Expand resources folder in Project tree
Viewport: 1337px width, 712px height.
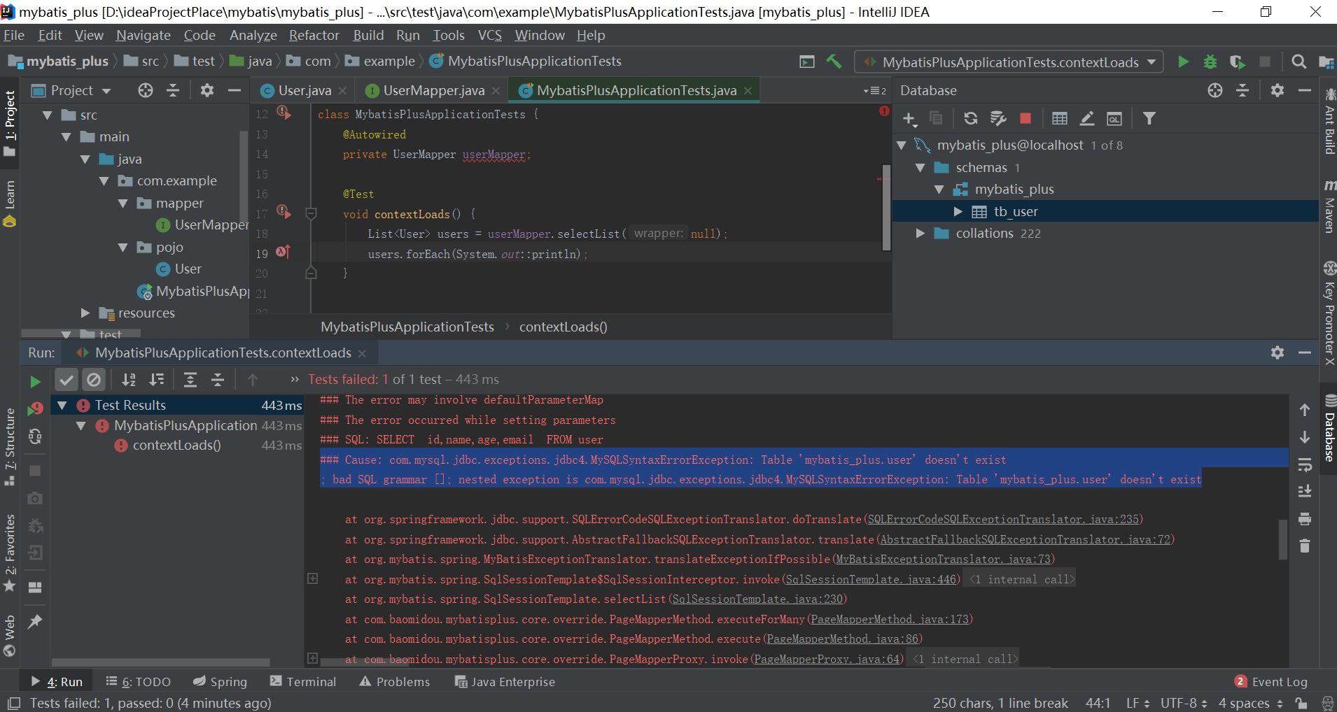(x=85, y=313)
